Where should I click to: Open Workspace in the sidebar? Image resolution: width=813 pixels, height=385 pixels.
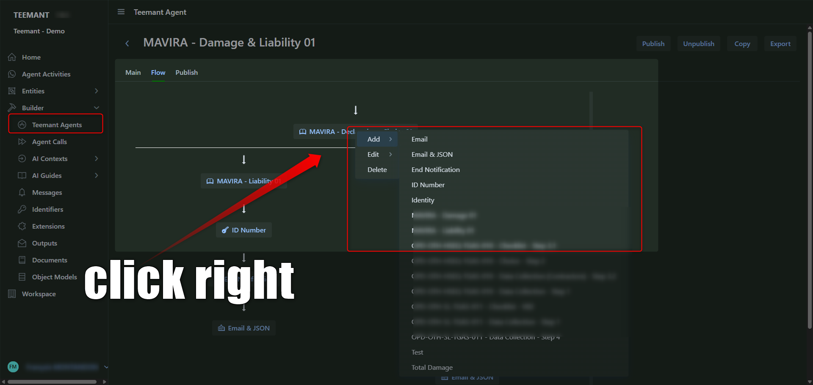point(39,294)
